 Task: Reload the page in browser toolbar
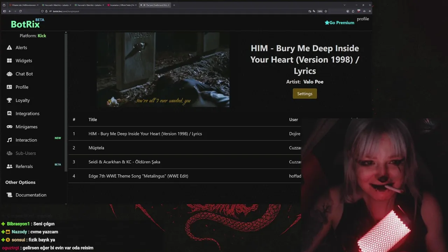click(x=20, y=11)
